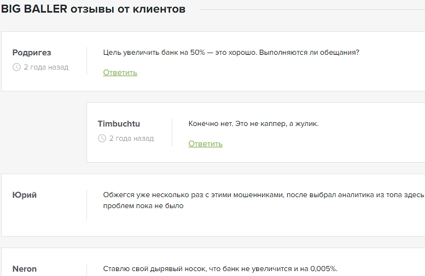The width and height of the screenshot is (425, 276).
Task: Select the username Родригез
Action: (x=32, y=53)
